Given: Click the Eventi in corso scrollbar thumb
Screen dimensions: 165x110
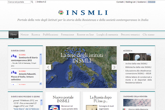Looking at the screenshot, I should [x=41, y=60].
